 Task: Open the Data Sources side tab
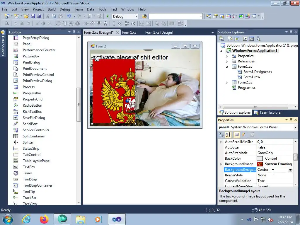click(3, 43)
